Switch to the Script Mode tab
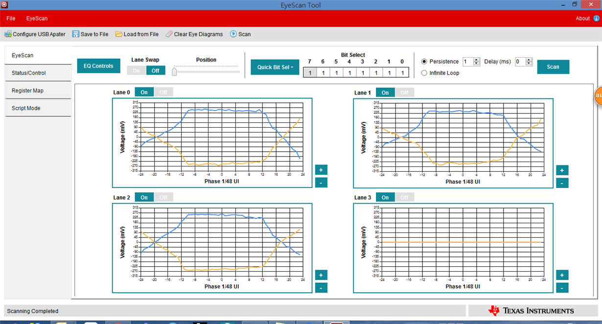This screenshot has width=602, height=324. pos(38,108)
